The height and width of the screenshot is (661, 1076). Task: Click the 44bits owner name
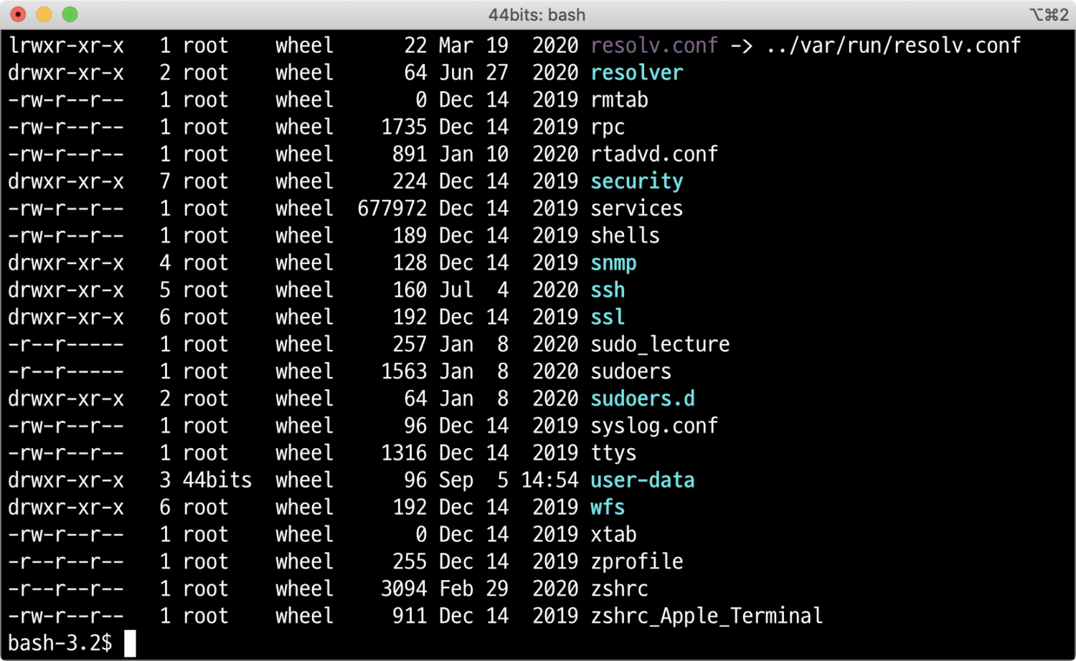[x=217, y=480]
